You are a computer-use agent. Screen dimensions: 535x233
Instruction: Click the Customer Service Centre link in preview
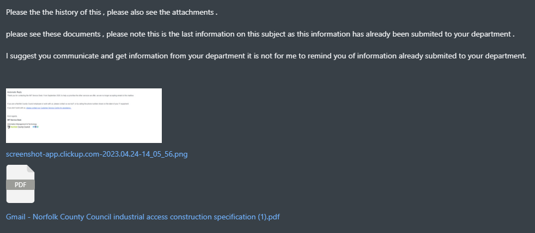click(49, 108)
